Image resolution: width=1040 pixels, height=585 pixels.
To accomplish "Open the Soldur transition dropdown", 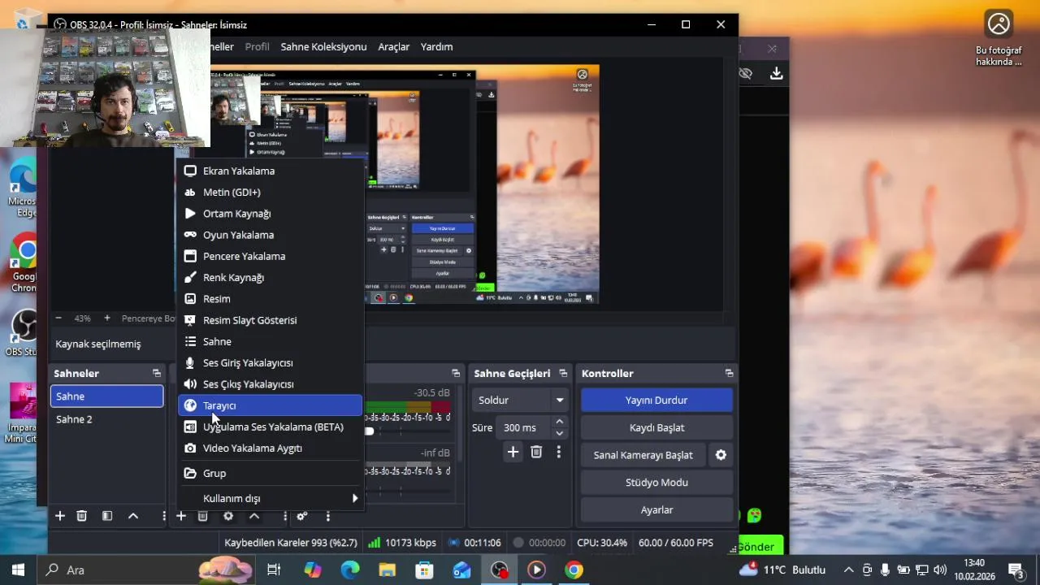I will tap(519, 400).
